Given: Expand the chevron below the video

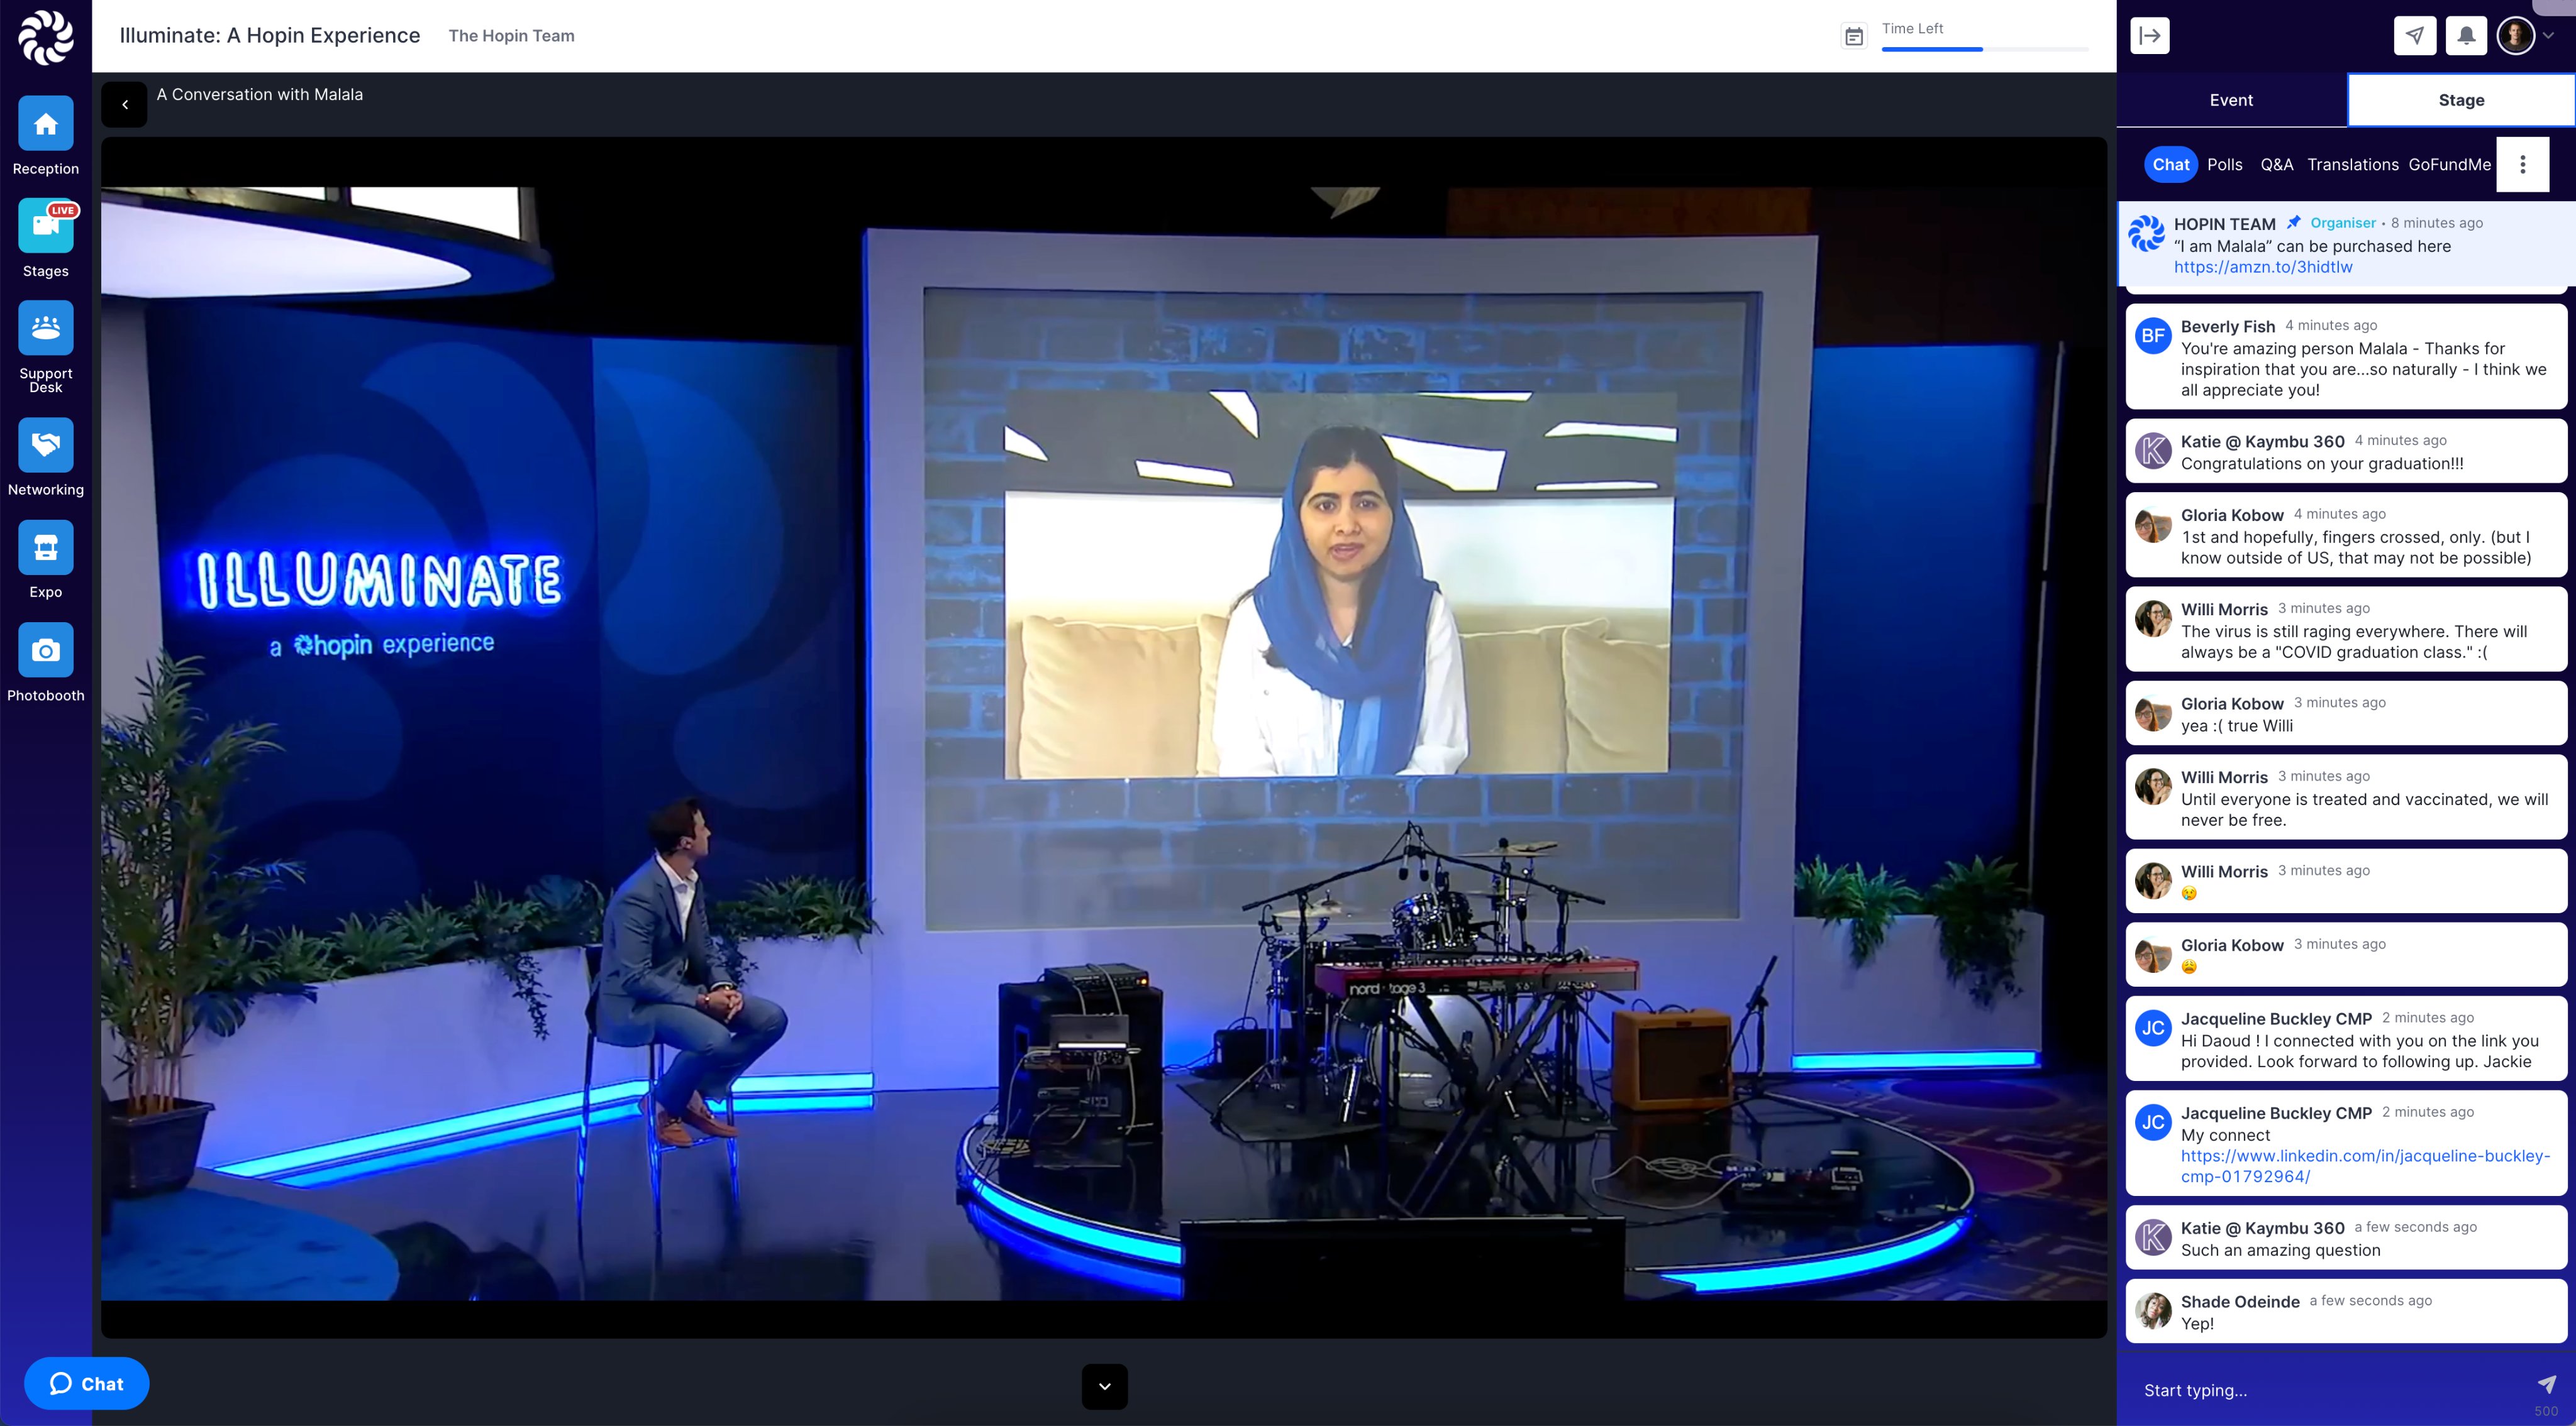Looking at the screenshot, I should point(1104,1387).
